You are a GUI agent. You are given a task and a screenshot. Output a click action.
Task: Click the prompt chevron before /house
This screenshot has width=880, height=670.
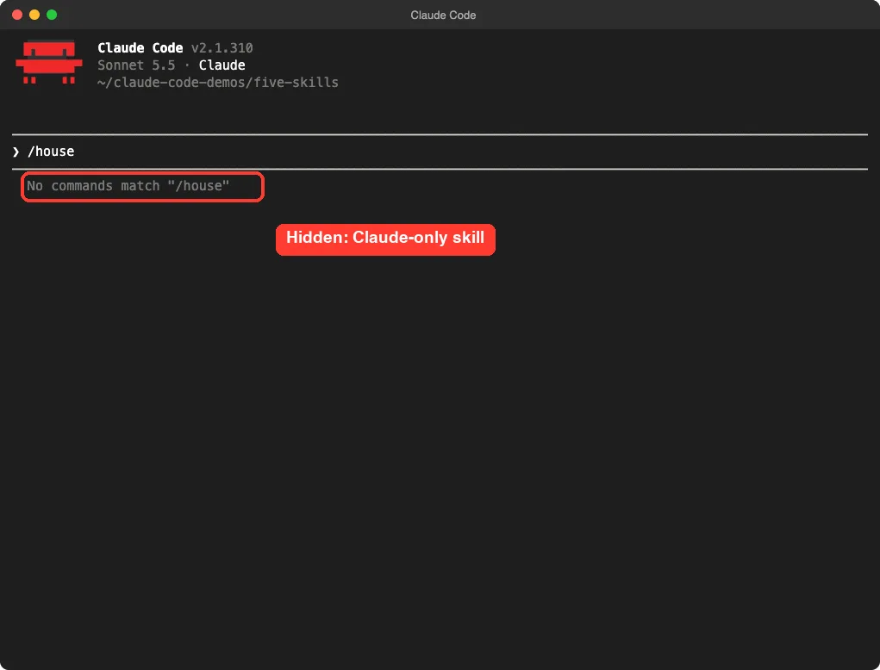click(x=16, y=152)
